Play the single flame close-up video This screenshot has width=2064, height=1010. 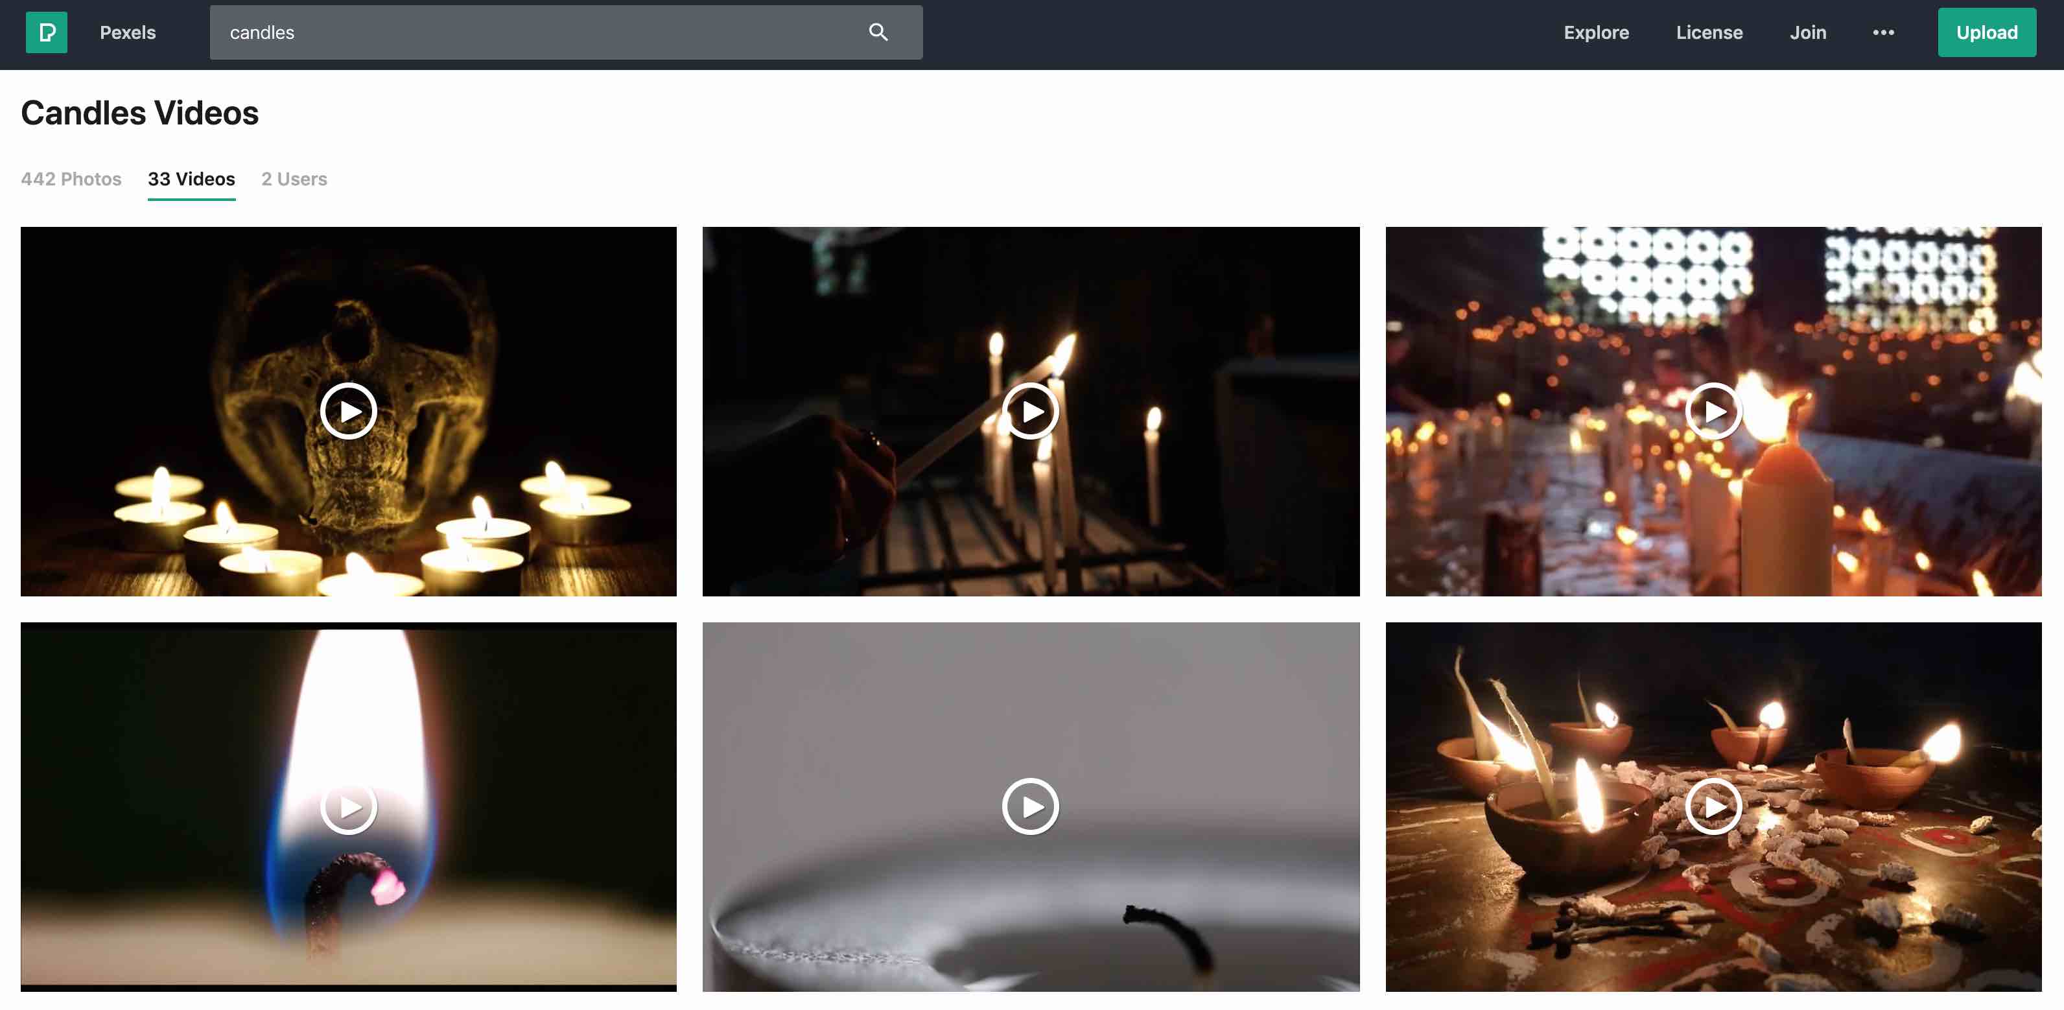coord(347,806)
